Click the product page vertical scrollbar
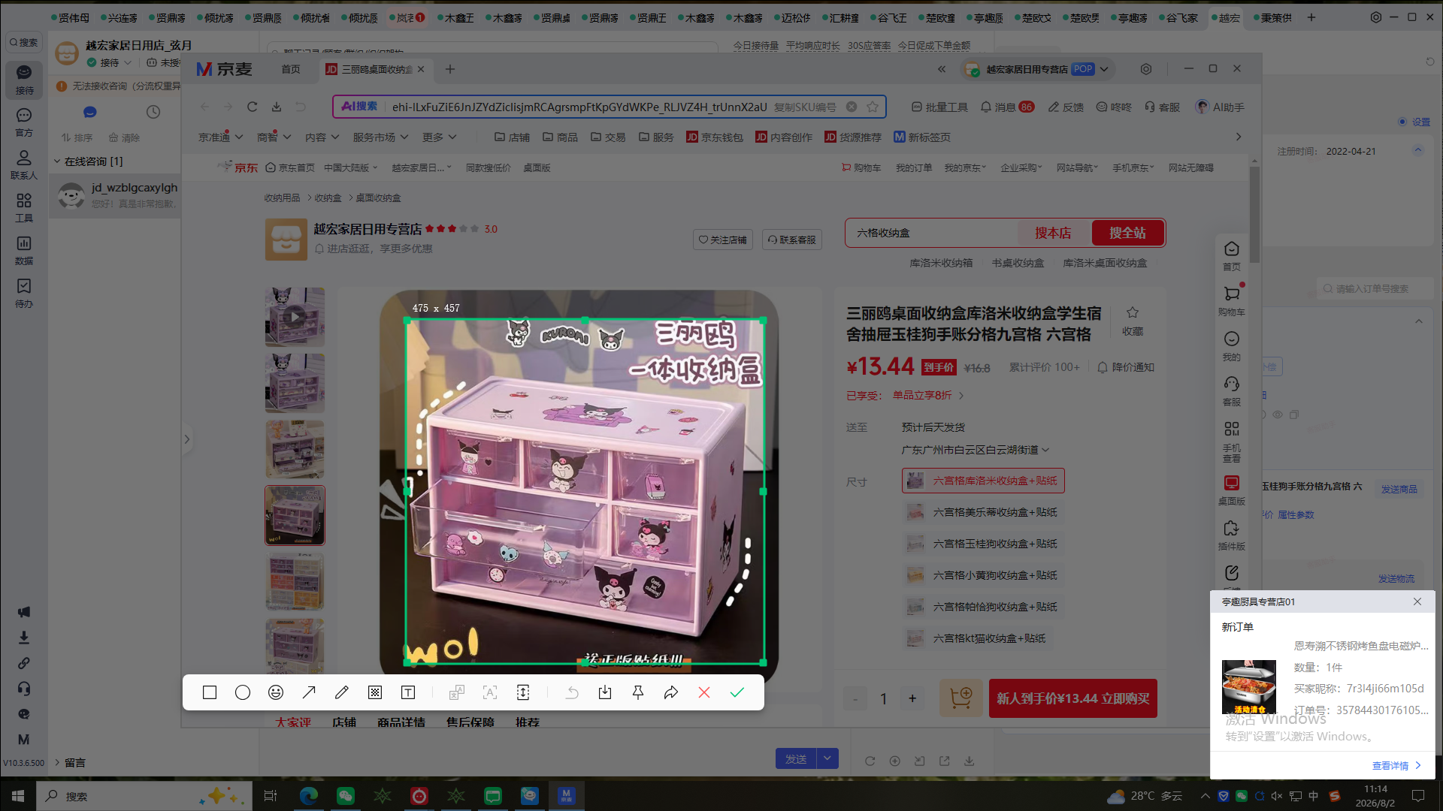 pos(1254,214)
